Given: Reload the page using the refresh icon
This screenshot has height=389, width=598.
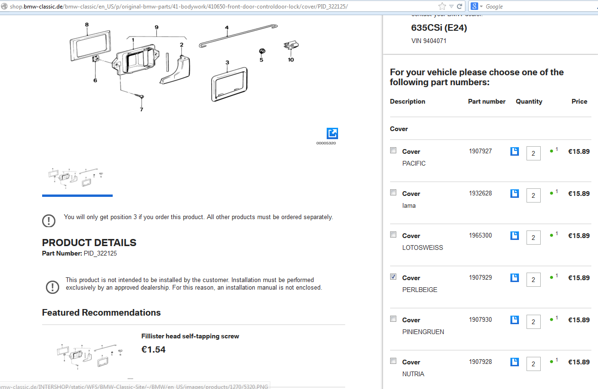Looking at the screenshot, I should click(459, 7).
